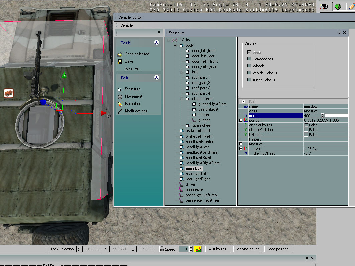Enable the Asset Helpers checkbox
The height and width of the screenshot is (266, 355).
tap(249, 80)
